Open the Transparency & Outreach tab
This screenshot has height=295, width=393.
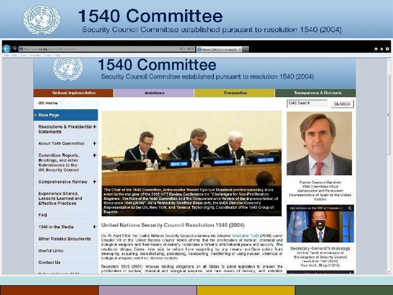tap(315, 93)
